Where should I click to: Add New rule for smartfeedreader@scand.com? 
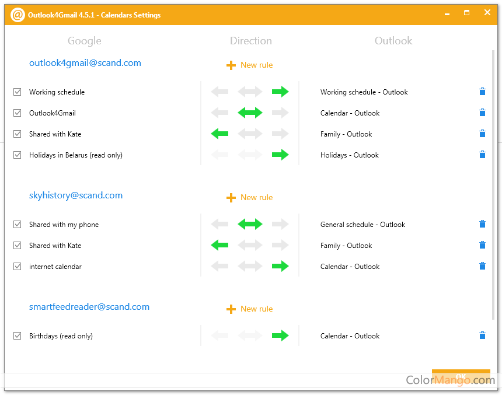250,309
